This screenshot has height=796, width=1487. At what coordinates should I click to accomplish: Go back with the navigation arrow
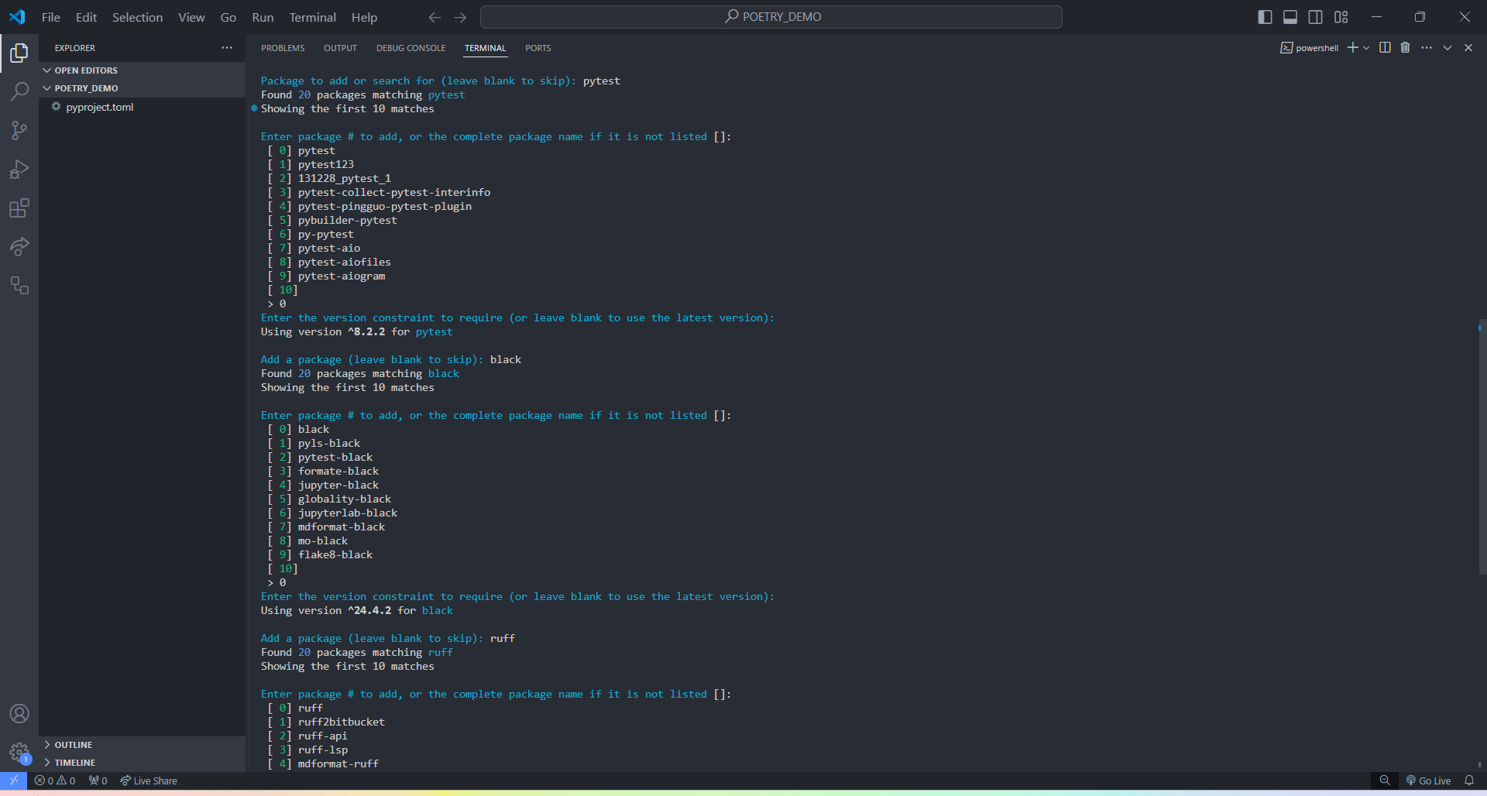434,17
